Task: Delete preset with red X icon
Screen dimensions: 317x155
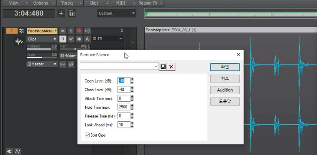Action: coord(171,67)
